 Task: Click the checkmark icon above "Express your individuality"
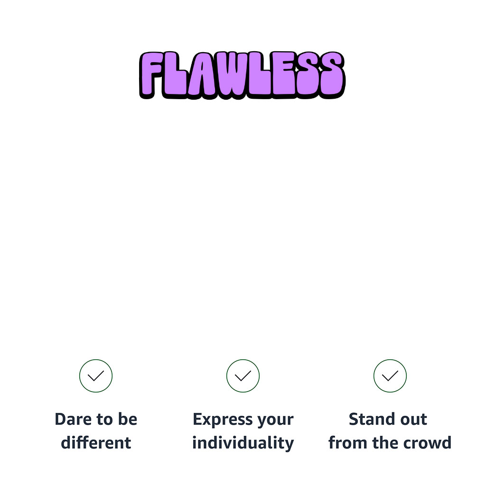[243, 376]
